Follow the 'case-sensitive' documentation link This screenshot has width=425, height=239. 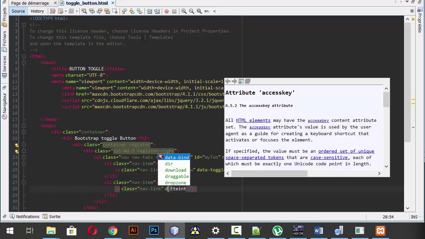[x=329, y=157]
